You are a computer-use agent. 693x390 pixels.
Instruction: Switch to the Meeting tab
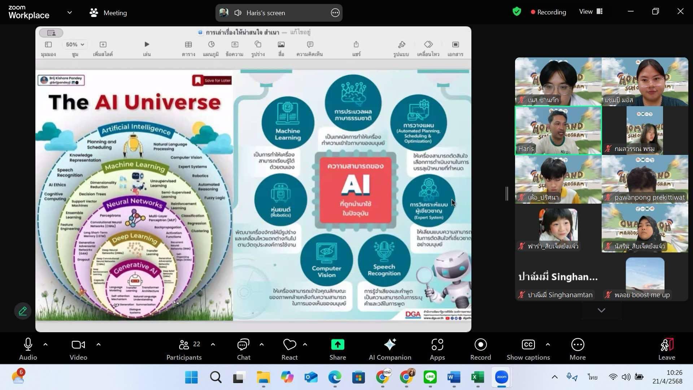[x=108, y=13]
